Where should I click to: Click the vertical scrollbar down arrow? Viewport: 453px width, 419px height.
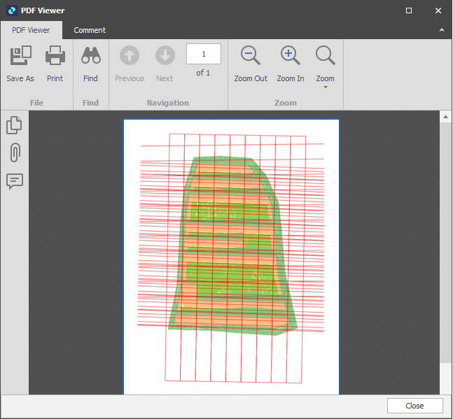446,388
